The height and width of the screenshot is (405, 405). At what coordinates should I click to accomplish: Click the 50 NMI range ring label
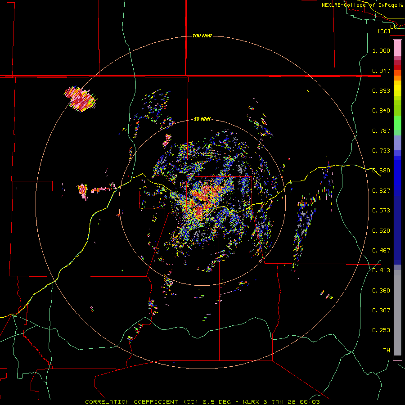point(202,119)
